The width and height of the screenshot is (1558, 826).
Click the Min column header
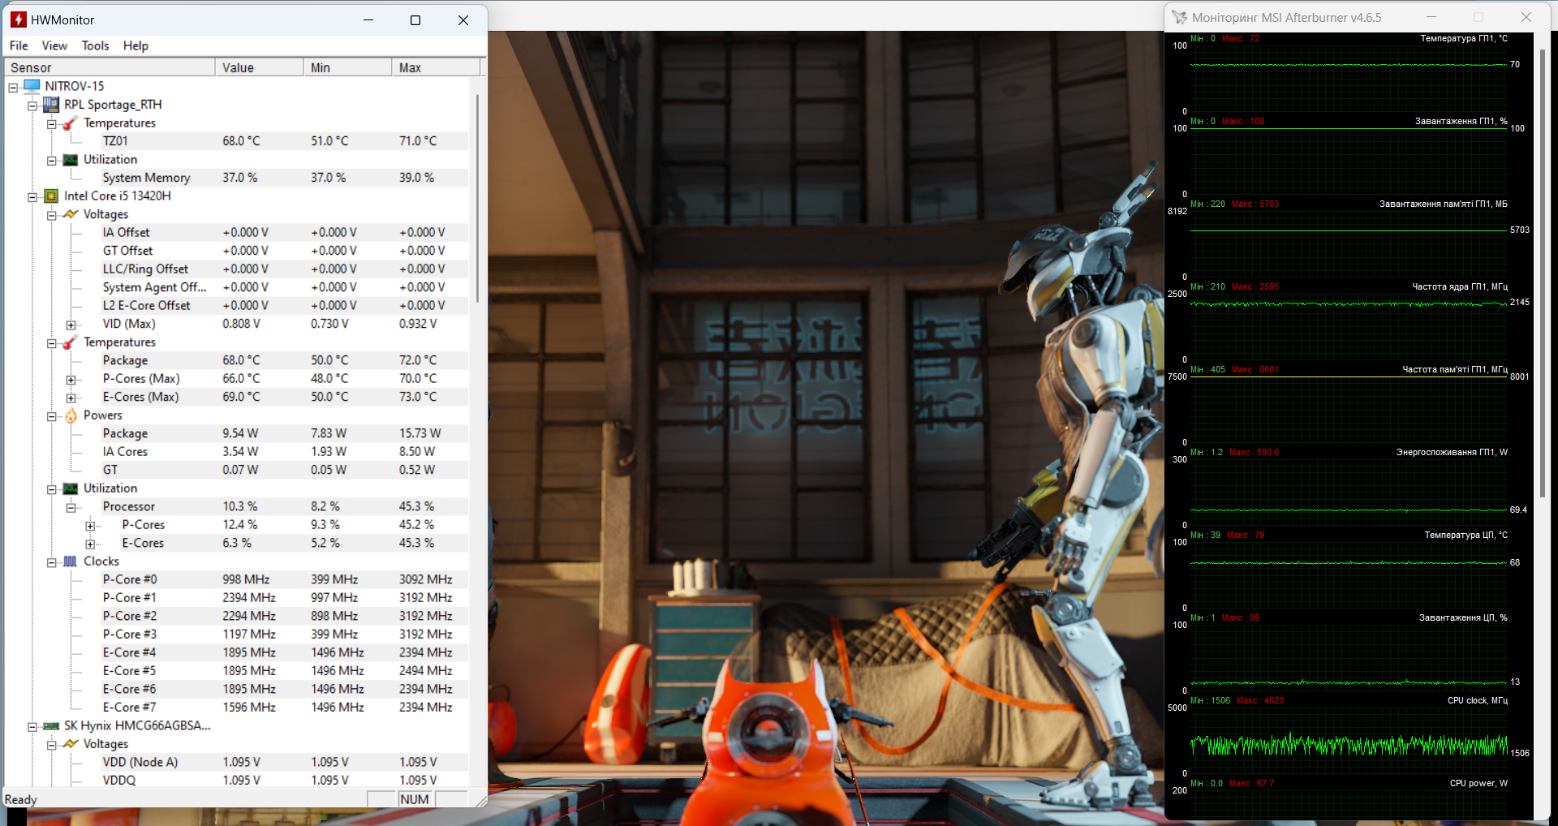click(347, 67)
